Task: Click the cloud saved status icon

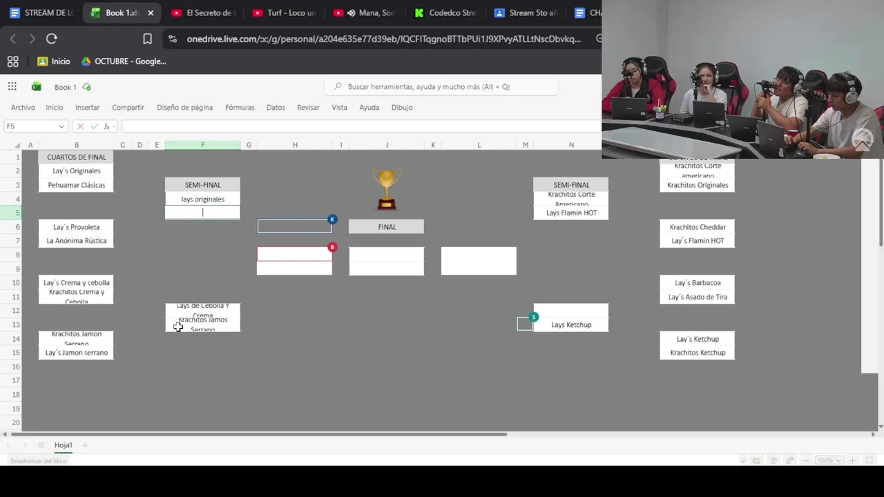Action: point(86,86)
